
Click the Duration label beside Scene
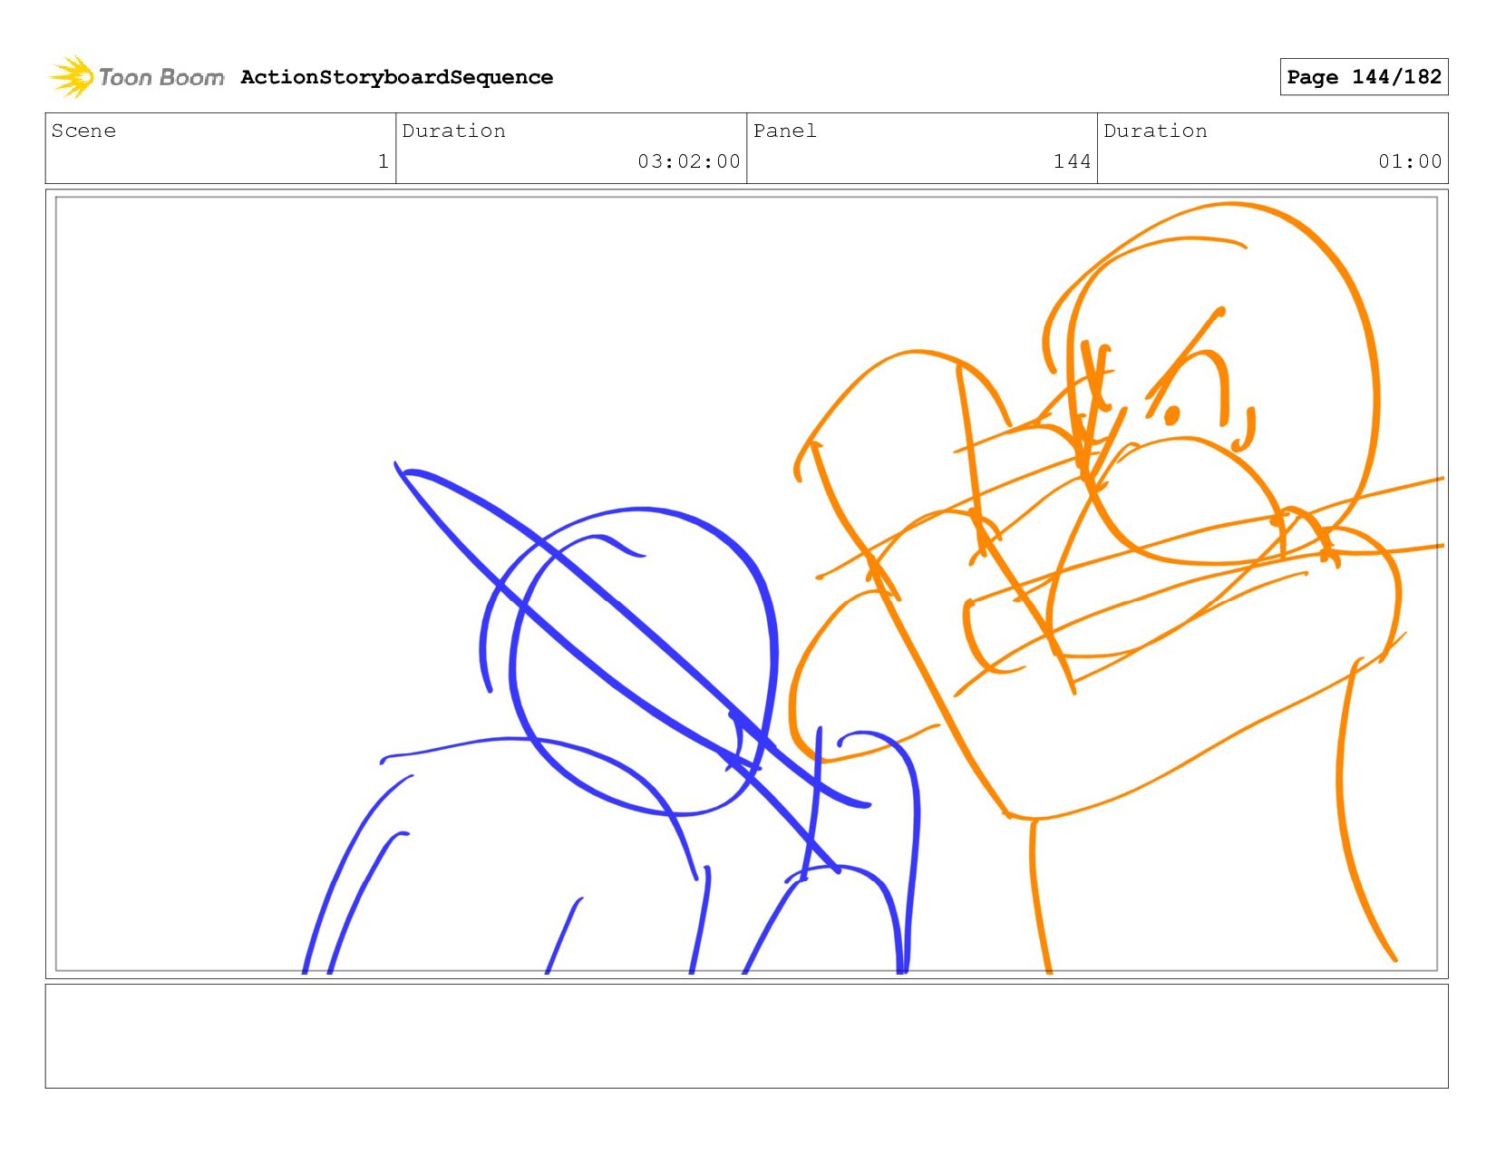pyautogui.click(x=453, y=131)
